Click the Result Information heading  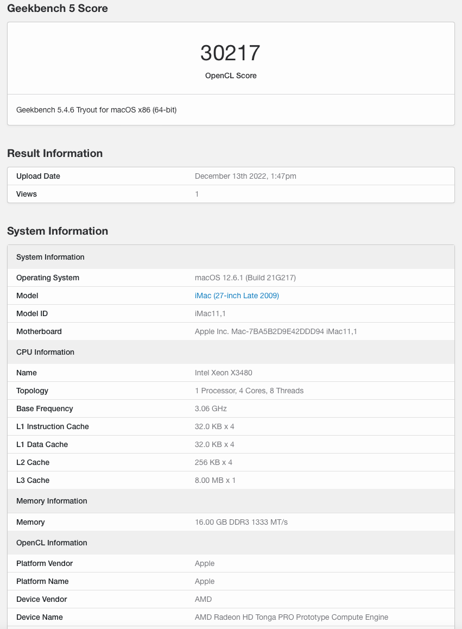[x=55, y=153]
